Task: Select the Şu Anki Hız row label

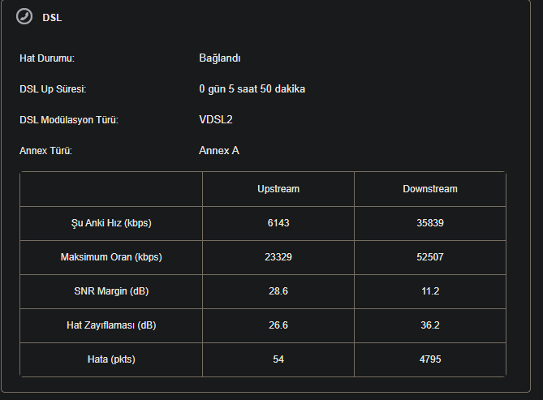Action: (111, 223)
